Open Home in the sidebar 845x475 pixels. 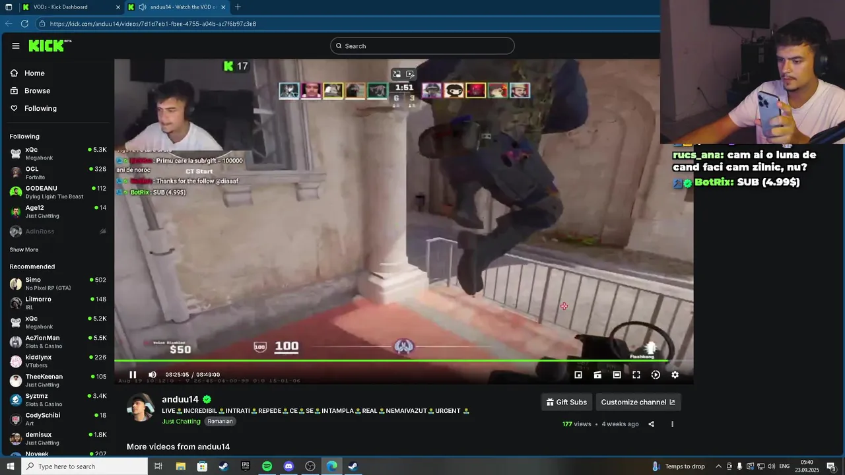click(x=28, y=73)
